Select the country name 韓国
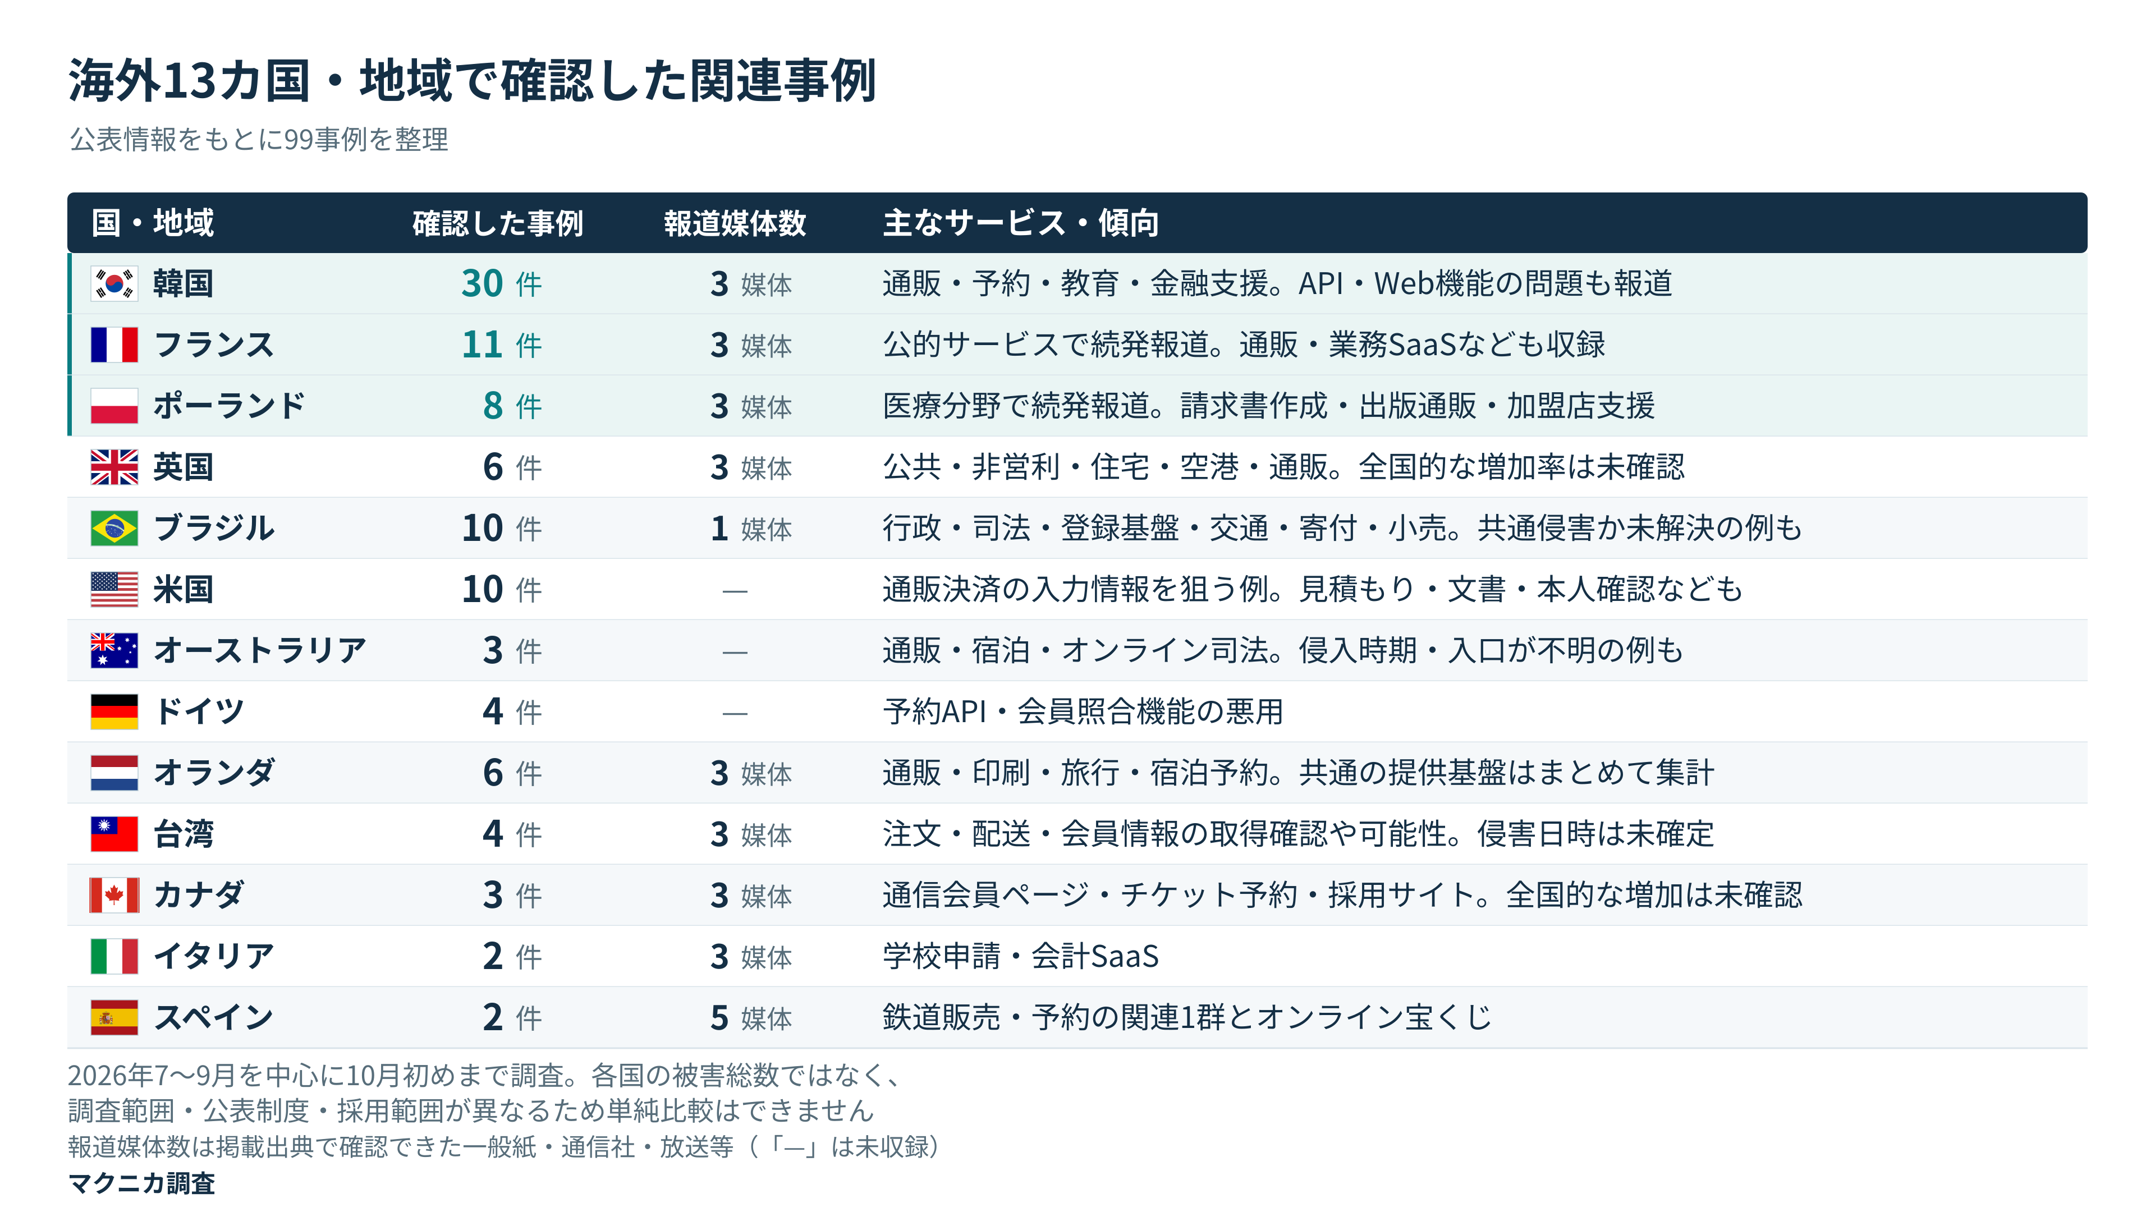This screenshot has height=1212, width=2155. [183, 283]
